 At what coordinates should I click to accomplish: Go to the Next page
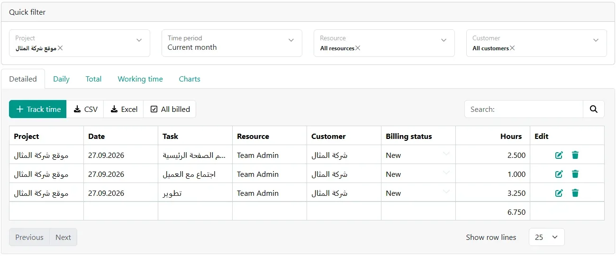pos(63,237)
